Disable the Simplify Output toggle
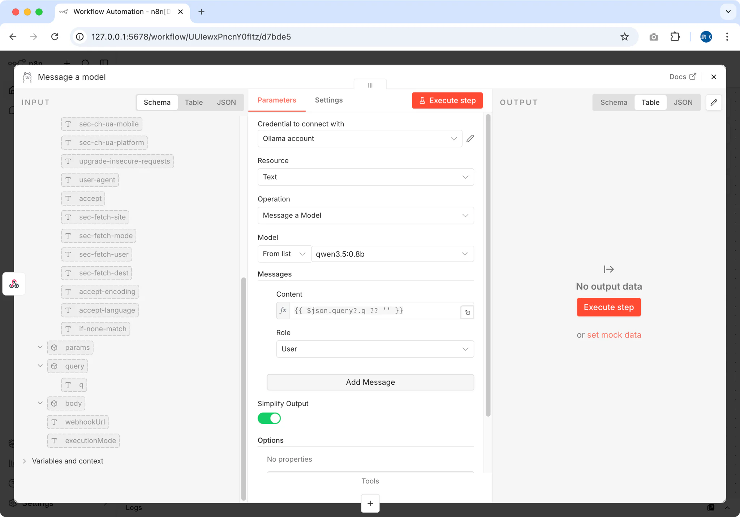Image resolution: width=740 pixels, height=517 pixels. (269, 418)
